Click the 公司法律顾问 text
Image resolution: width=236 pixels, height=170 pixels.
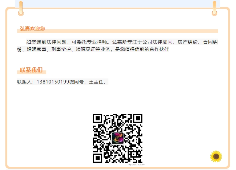157,42
